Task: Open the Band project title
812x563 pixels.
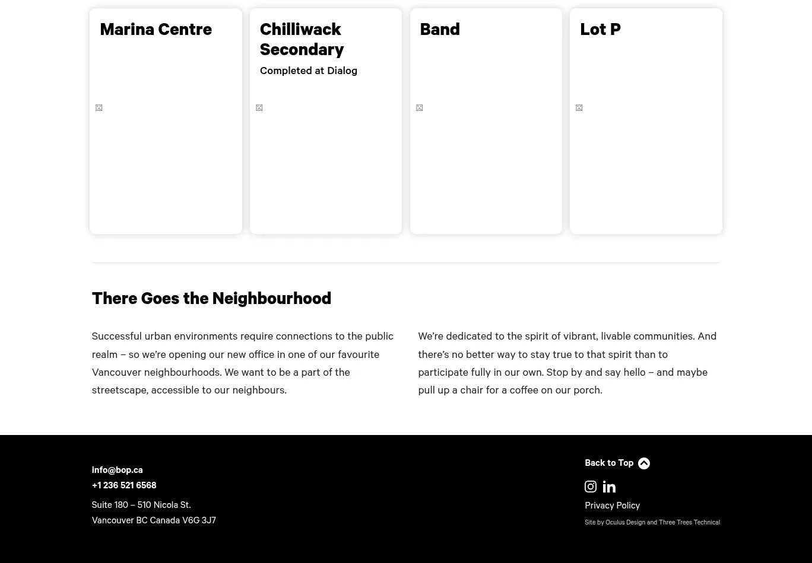Action: [x=439, y=29]
